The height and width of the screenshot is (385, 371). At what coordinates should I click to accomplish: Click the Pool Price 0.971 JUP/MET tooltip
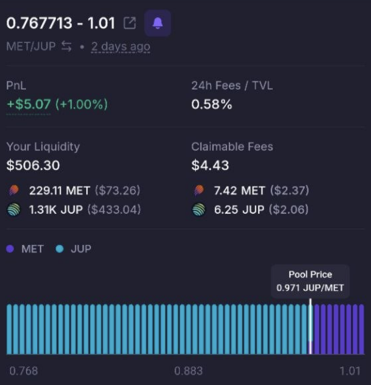310,281
